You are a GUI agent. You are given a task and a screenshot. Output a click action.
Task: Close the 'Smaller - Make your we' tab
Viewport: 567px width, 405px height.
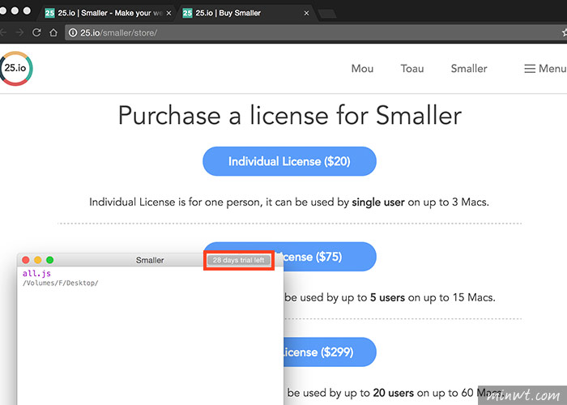tap(168, 13)
